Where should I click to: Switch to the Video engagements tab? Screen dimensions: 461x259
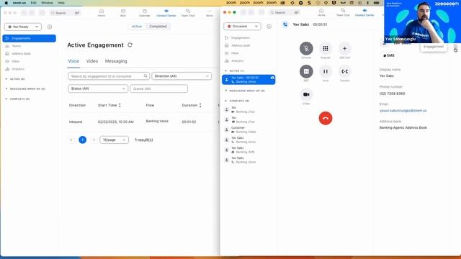click(92, 61)
